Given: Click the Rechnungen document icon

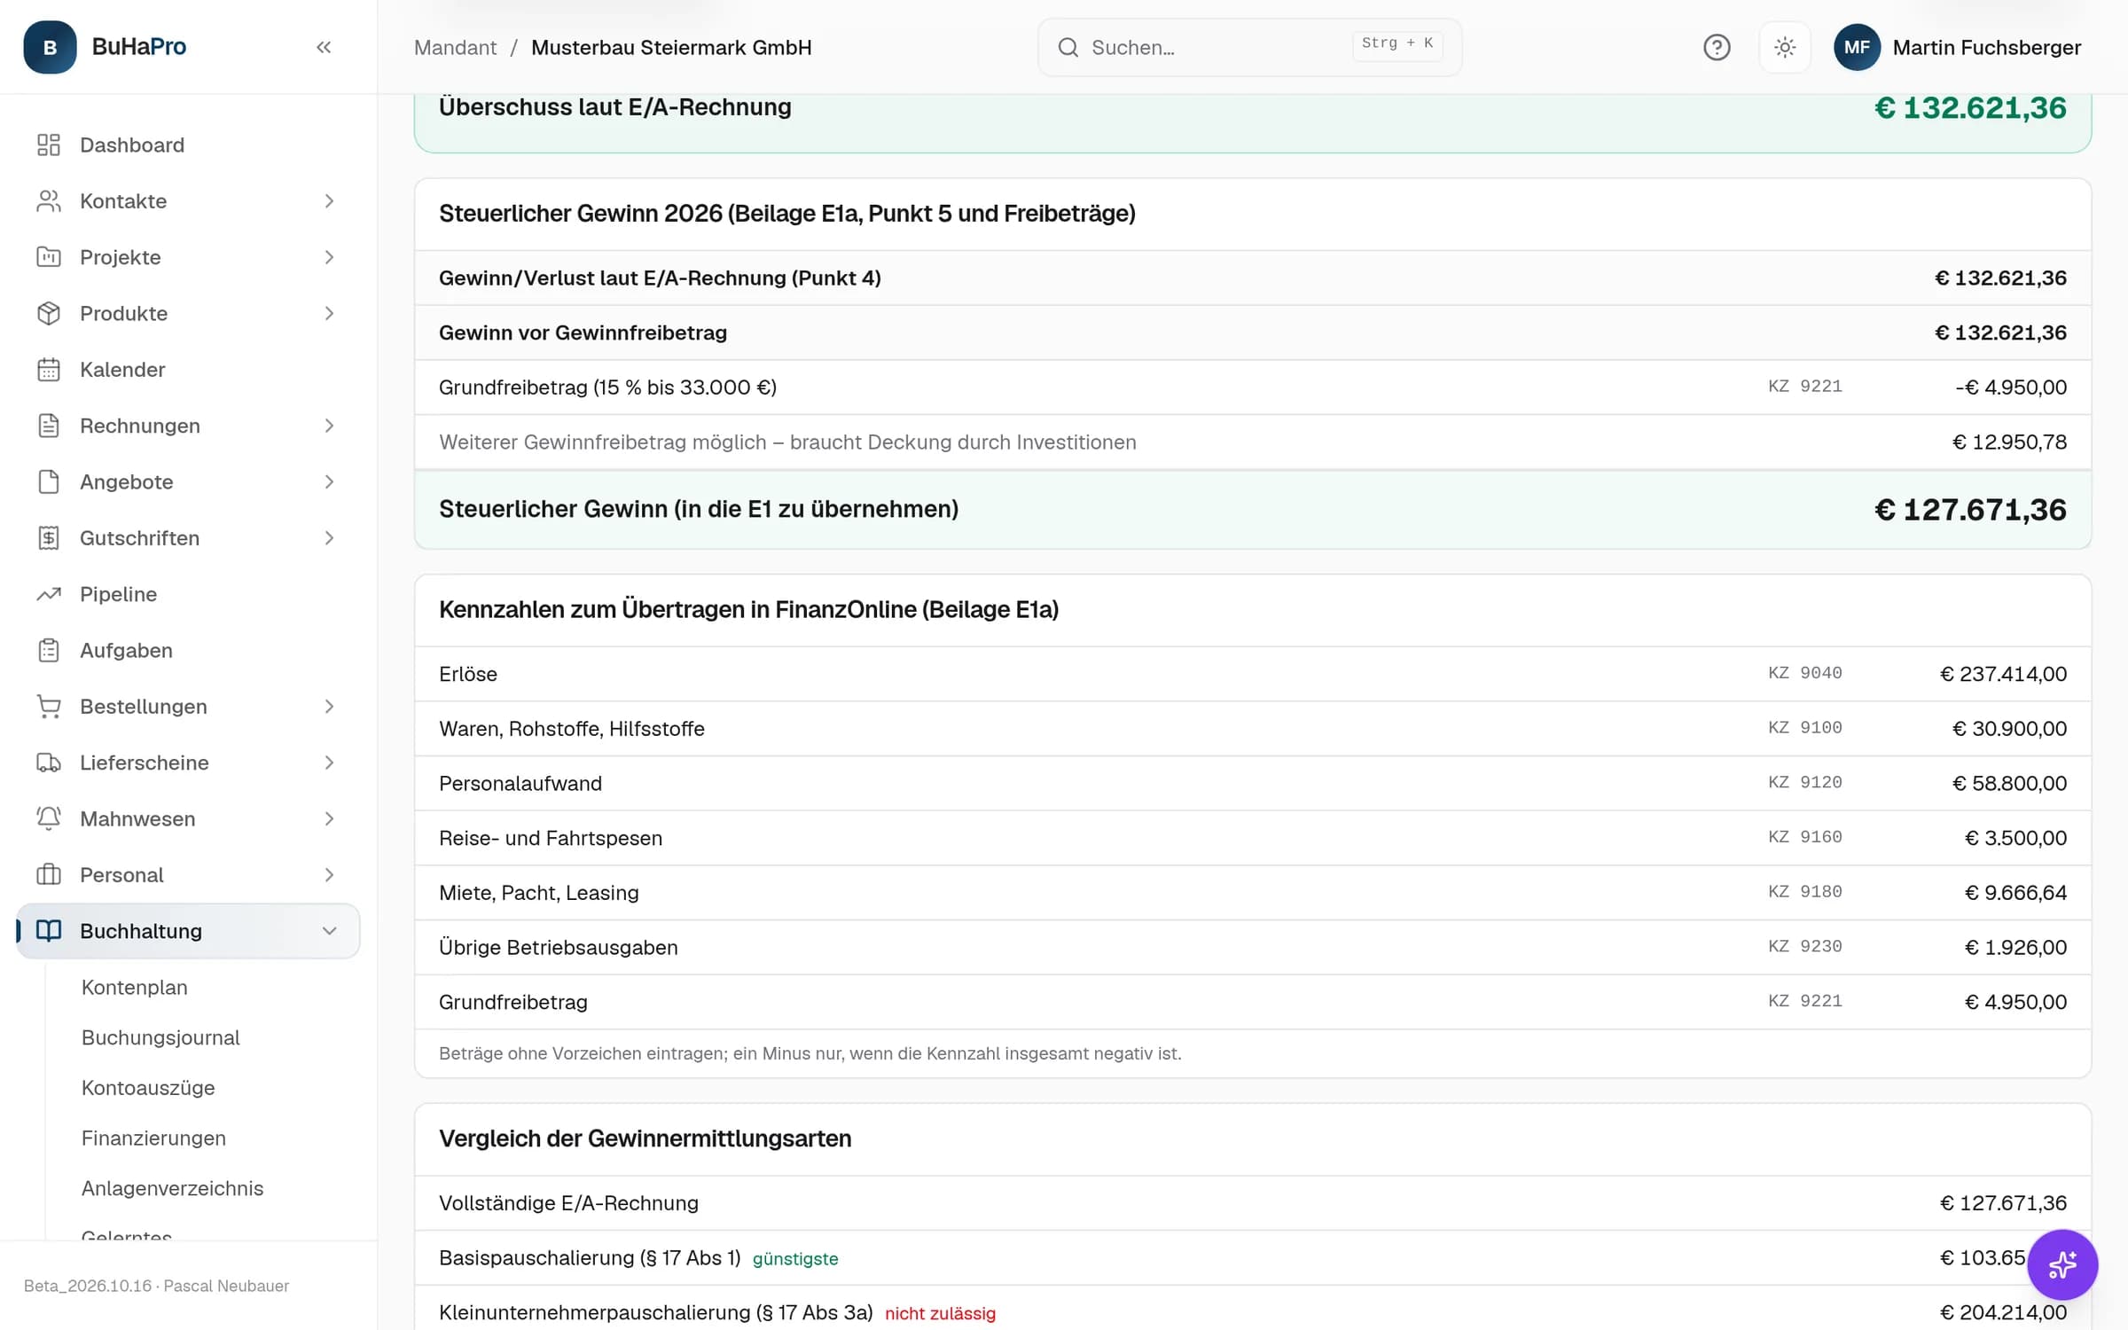Looking at the screenshot, I should coord(49,426).
